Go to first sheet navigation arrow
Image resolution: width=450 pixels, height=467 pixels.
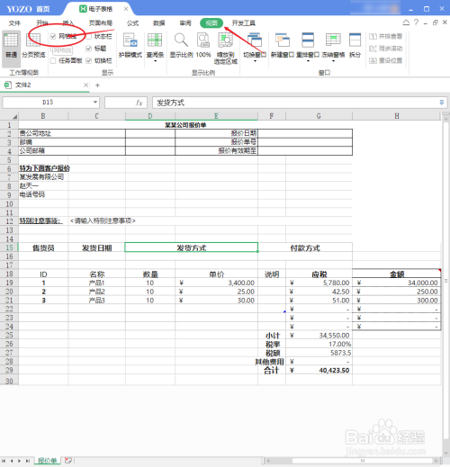[x=4, y=461]
